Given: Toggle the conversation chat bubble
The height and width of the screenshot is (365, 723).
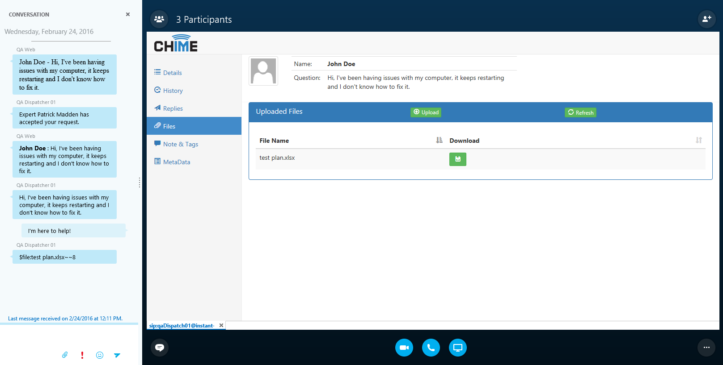Looking at the screenshot, I should coord(160,348).
